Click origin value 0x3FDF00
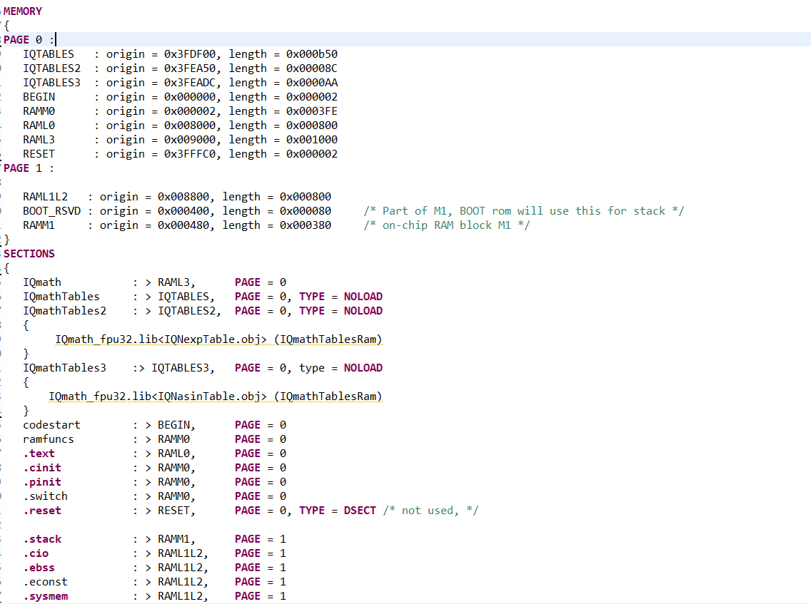811x604 pixels. tap(189, 54)
